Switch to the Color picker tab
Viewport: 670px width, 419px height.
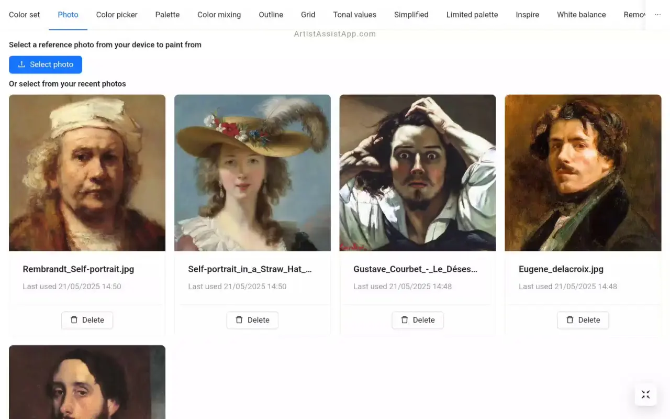[117, 15]
